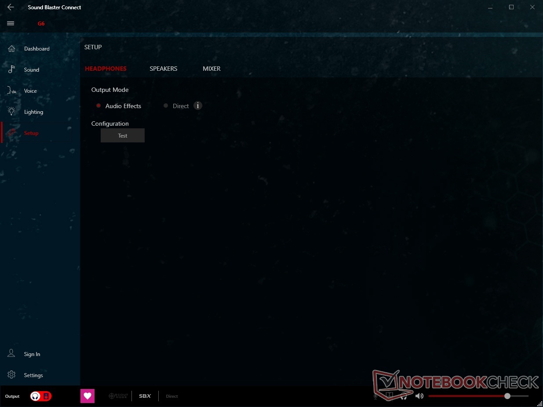Click the back arrow icon
The height and width of the screenshot is (407, 543).
point(11,7)
